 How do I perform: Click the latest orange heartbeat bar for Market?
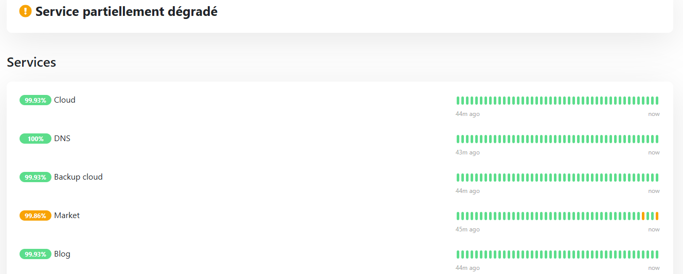click(x=657, y=216)
